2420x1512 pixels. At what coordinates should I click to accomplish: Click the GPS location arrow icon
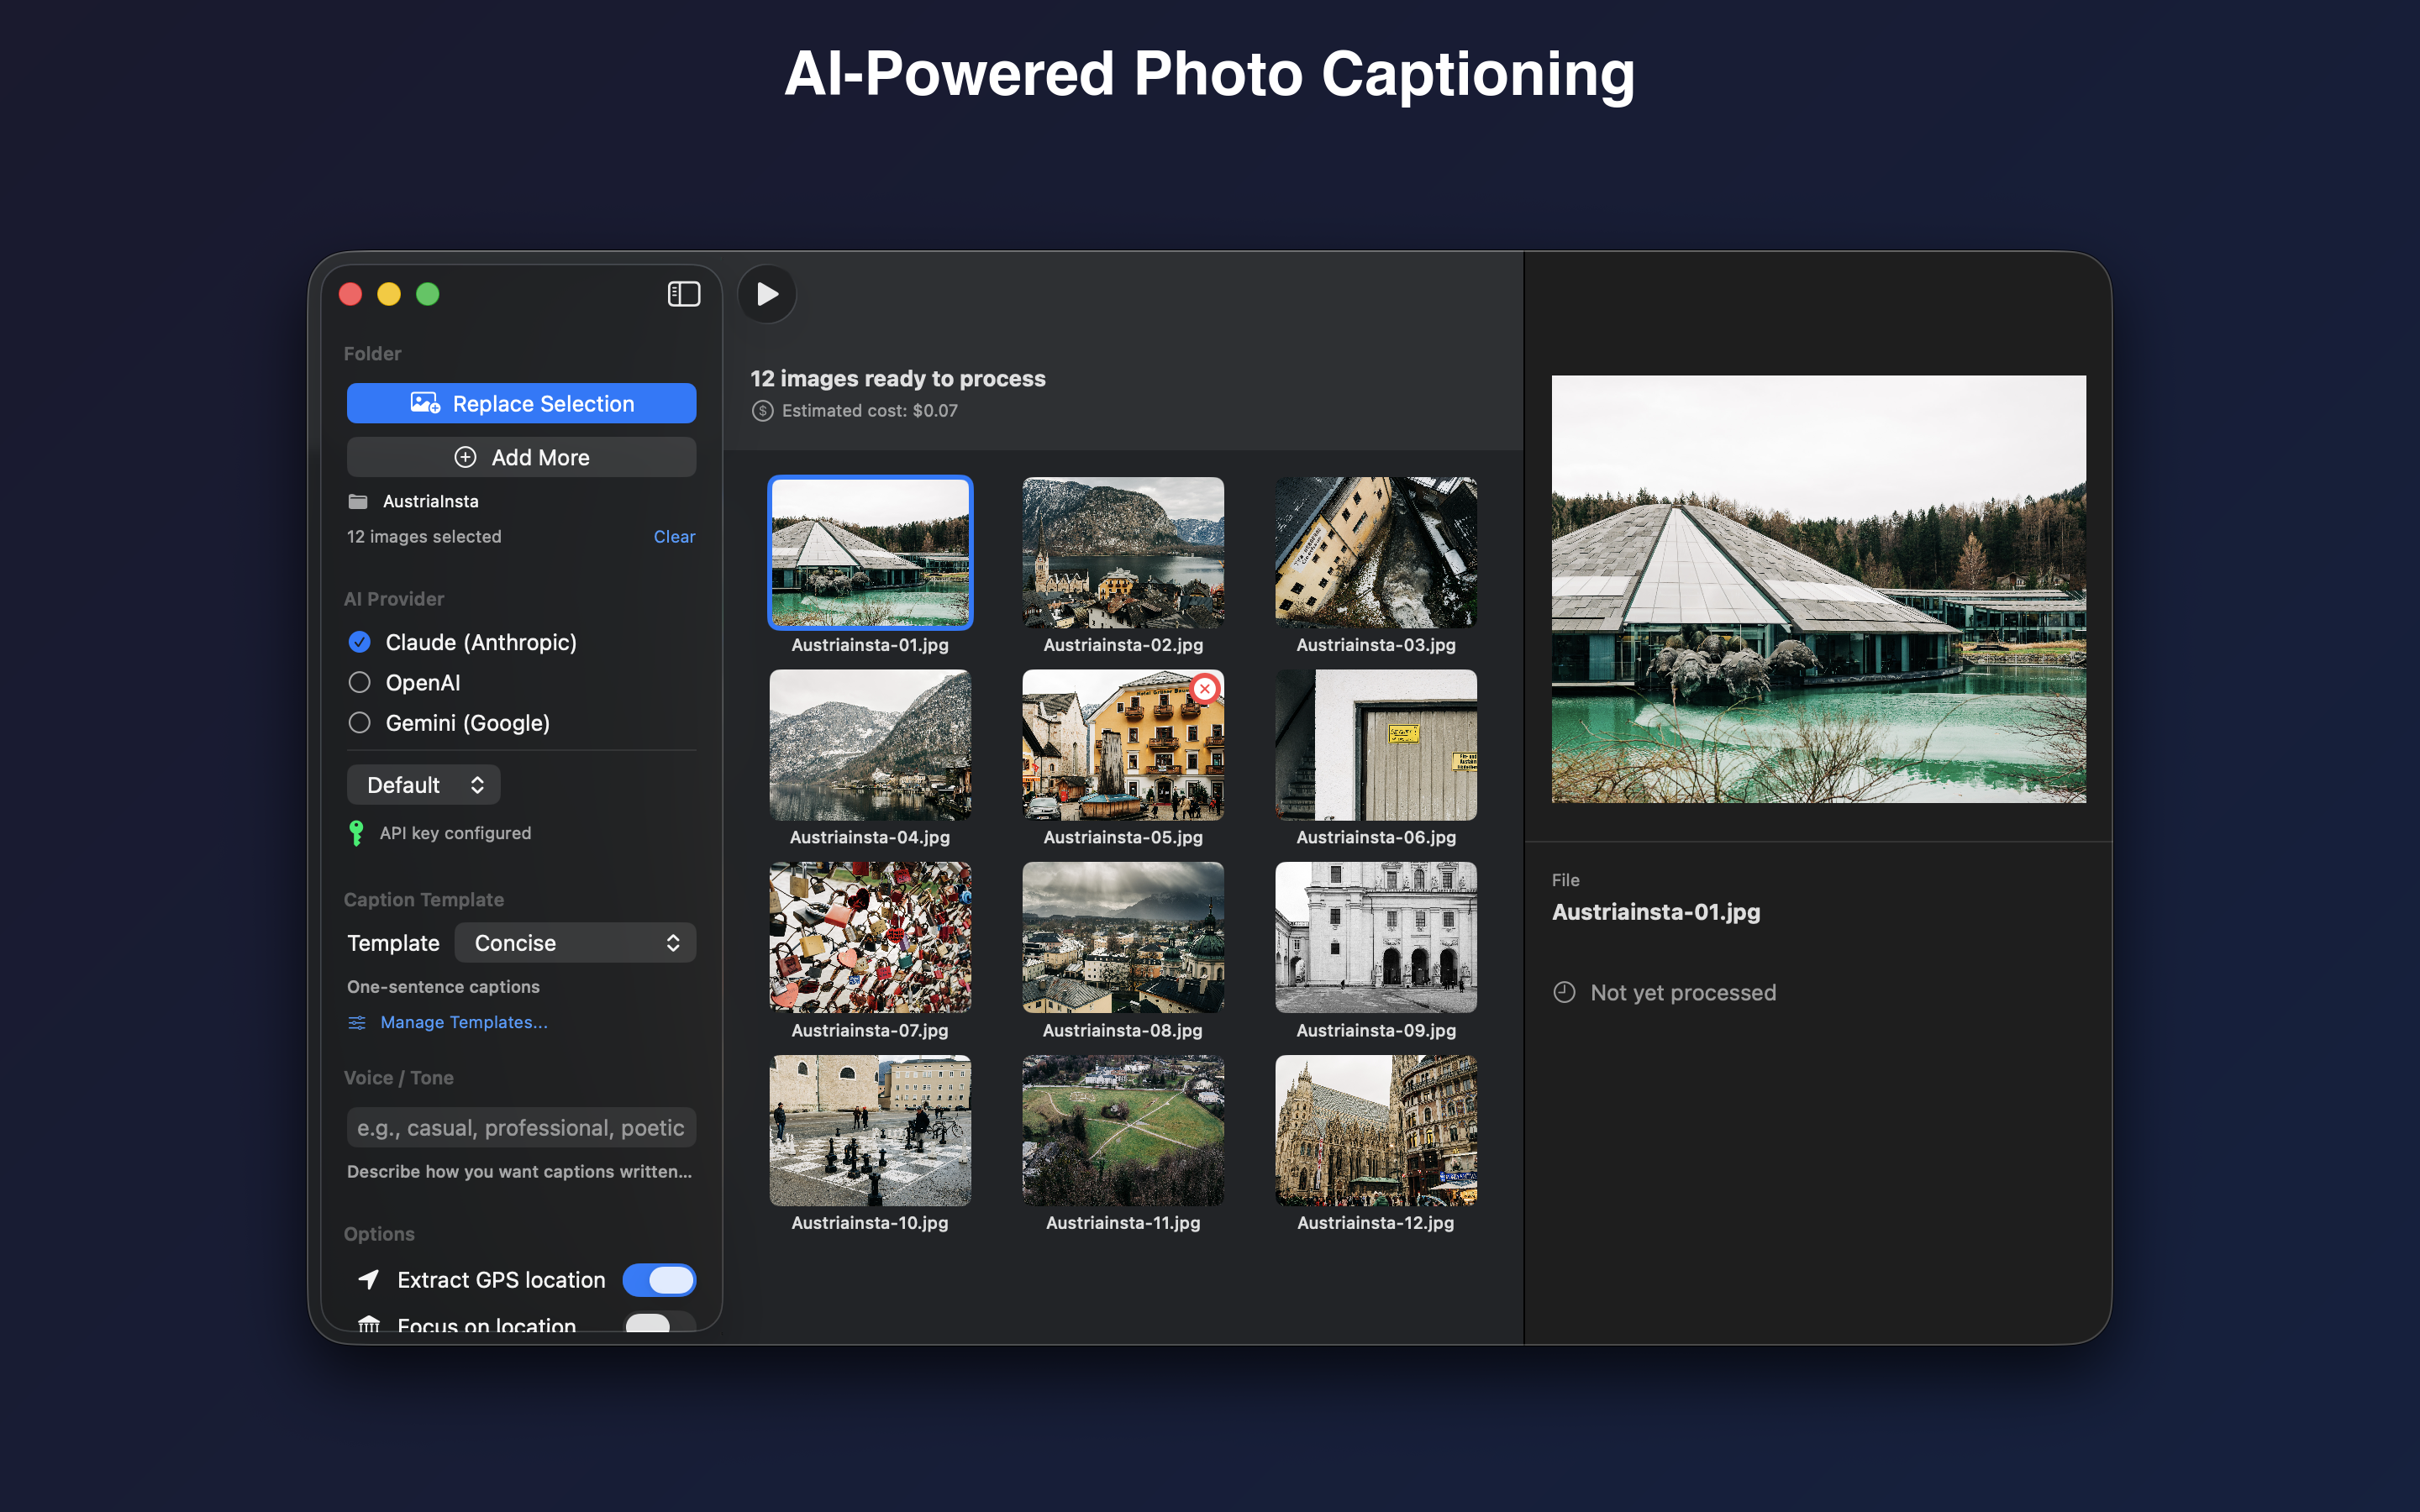[x=369, y=1280]
